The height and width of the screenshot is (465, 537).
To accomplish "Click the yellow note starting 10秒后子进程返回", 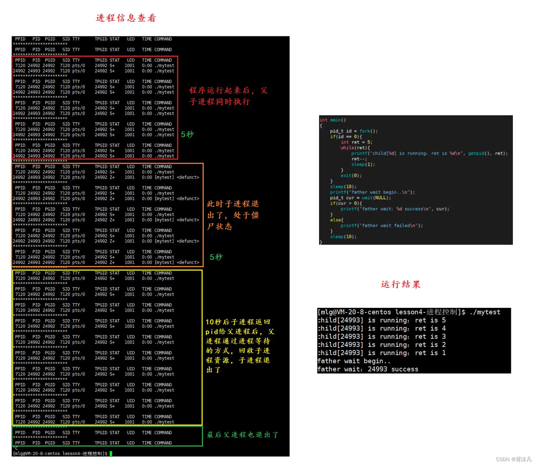I will click(x=240, y=346).
